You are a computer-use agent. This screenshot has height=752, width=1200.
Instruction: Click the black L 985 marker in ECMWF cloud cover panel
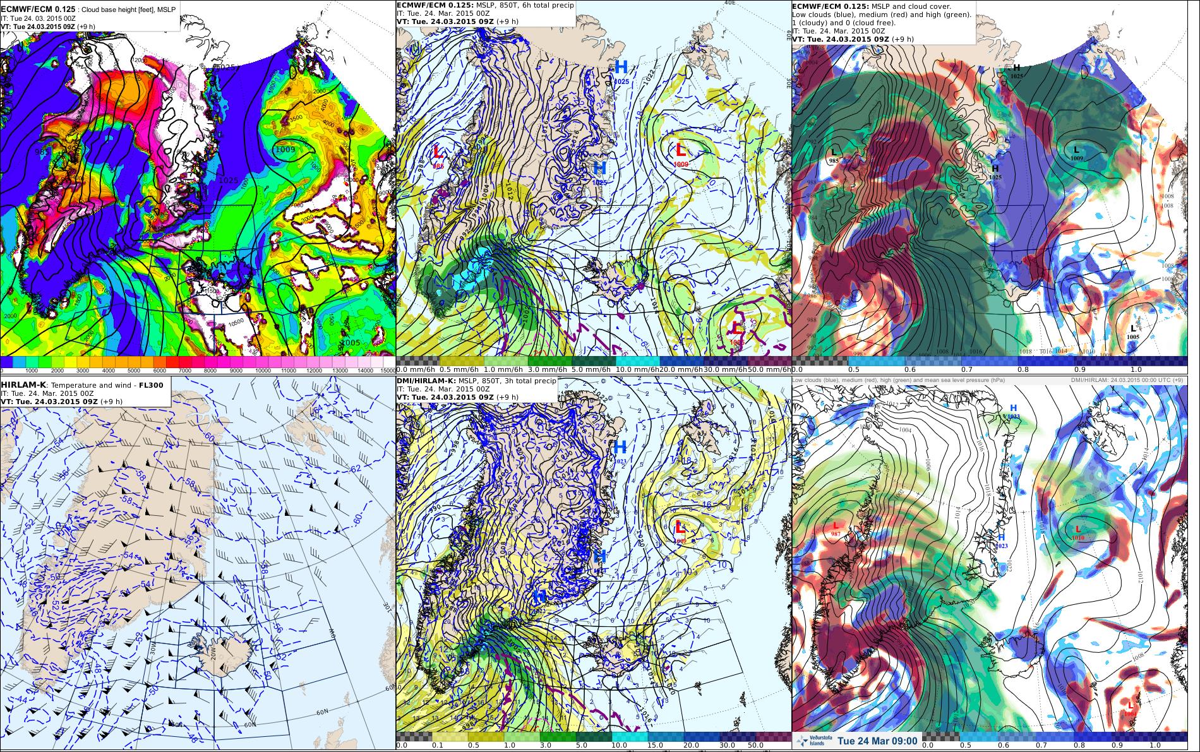(834, 155)
